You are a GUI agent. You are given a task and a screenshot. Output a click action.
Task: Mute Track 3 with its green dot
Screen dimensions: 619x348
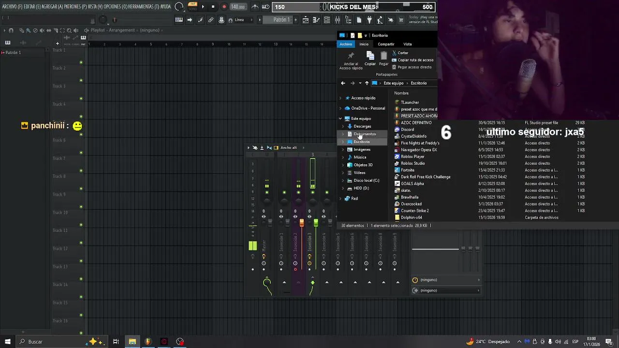pos(81,98)
